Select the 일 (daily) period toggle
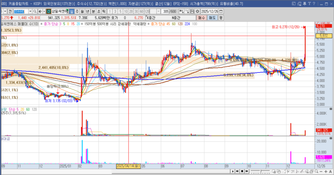Screen dimensions: 334x175 click(72, 11)
